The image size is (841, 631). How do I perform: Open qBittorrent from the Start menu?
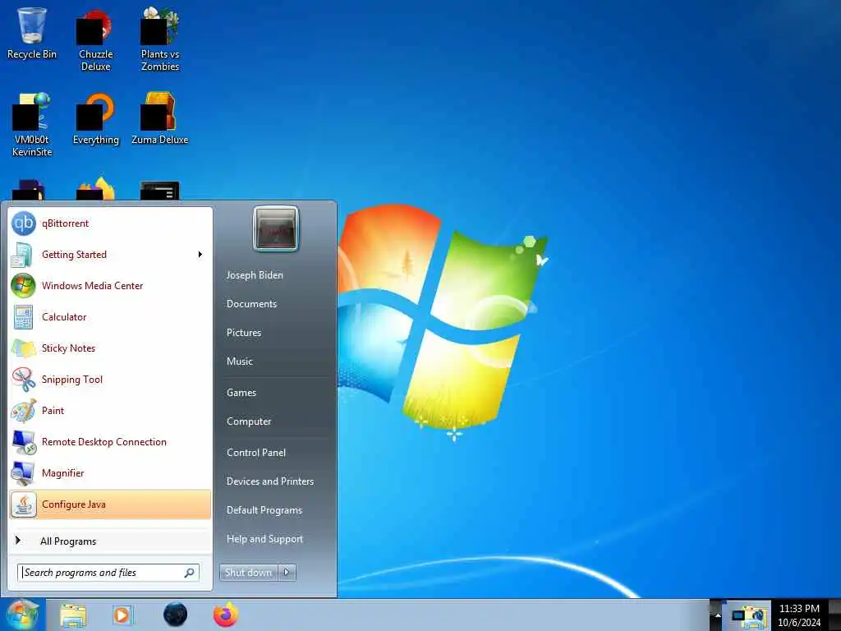(x=110, y=223)
